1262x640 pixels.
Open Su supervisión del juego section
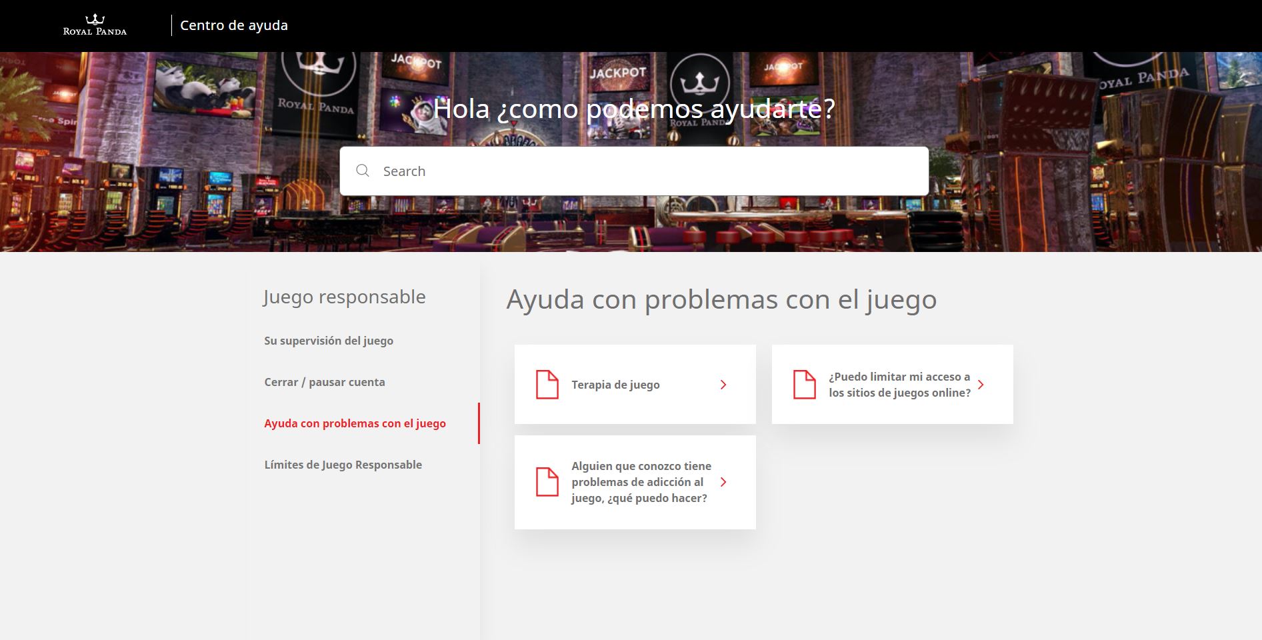tap(329, 341)
